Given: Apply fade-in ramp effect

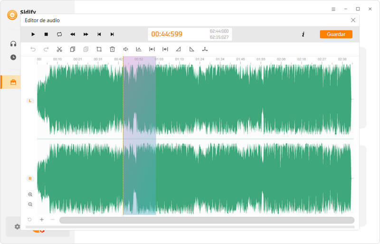Looking at the screenshot, I should [179, 49].
